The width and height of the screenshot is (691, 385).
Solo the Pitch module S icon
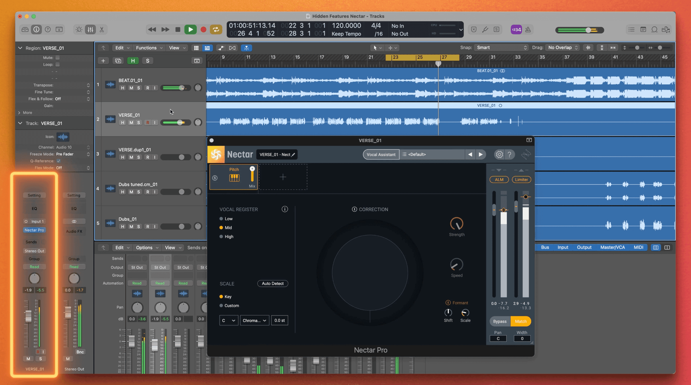tap(215, 178)
